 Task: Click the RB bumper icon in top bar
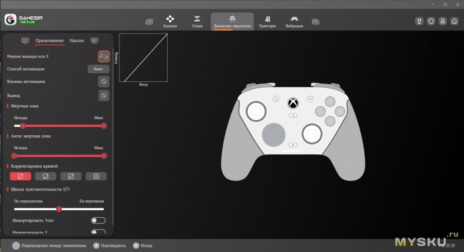[316, 21]
